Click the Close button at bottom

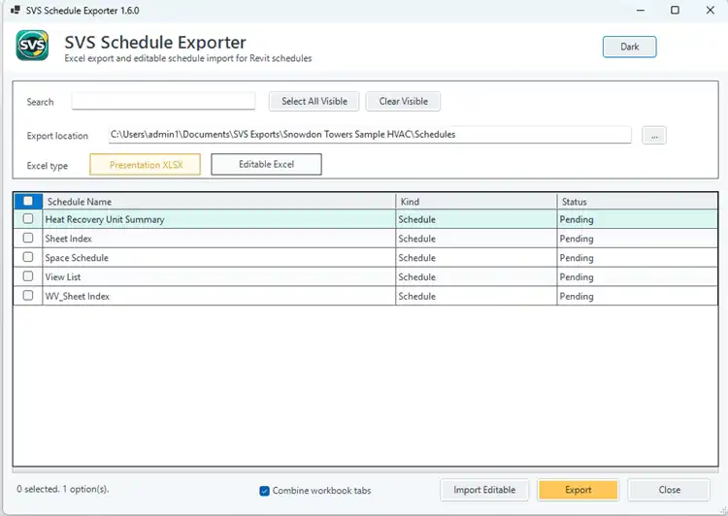click(669, 490)
